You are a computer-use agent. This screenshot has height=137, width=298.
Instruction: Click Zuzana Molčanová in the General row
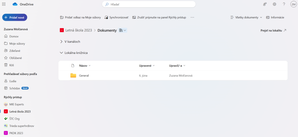coord(181,76)
